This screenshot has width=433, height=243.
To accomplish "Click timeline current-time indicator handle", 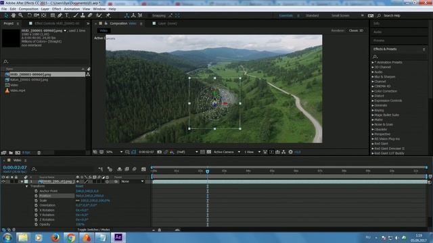I will [x=208, y=171].
